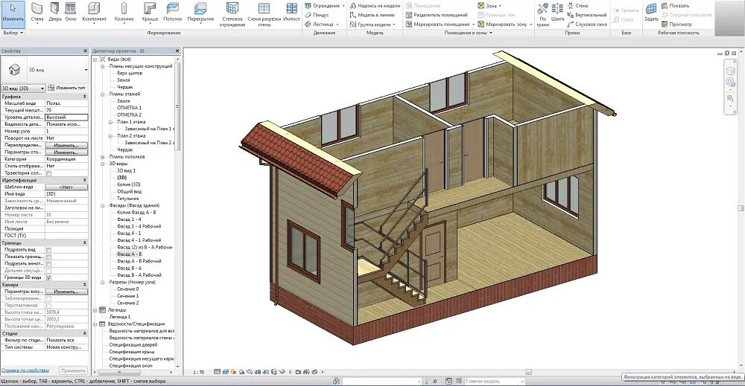Click Изменить button for Переопределения

click(66, 145)
